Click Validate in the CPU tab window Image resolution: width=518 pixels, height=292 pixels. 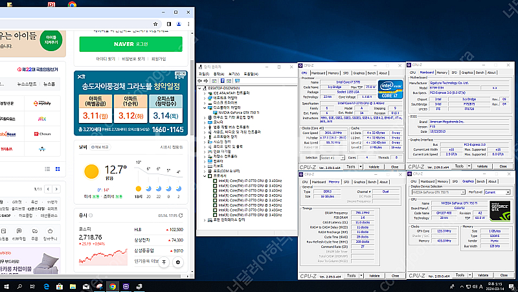click(374, 167)
